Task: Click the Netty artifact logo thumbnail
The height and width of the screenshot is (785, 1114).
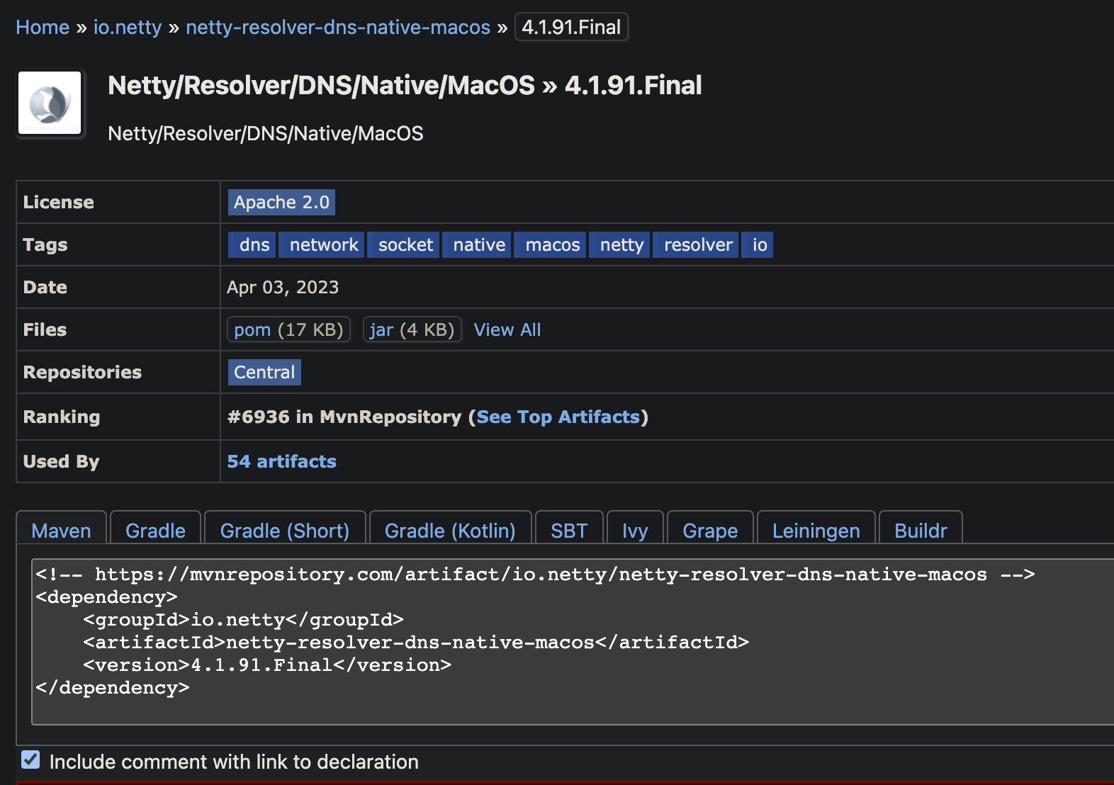Action: point(50,103)
